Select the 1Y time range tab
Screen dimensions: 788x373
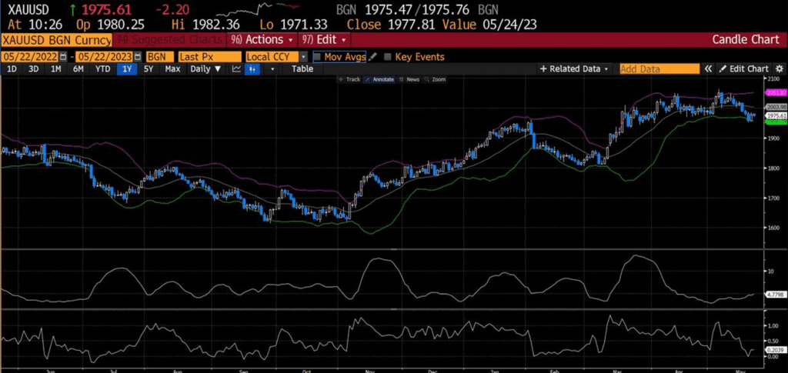(x=127, y=69)
